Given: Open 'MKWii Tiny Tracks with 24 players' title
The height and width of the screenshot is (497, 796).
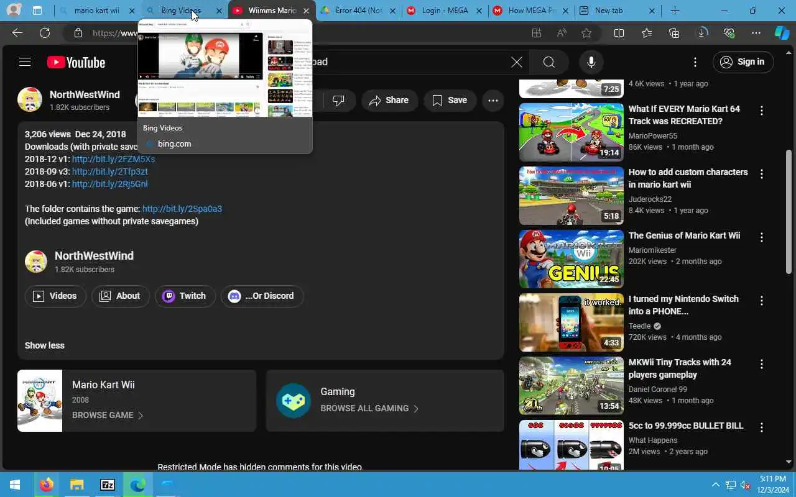Looking at the screenshot, I should [680, 368].
